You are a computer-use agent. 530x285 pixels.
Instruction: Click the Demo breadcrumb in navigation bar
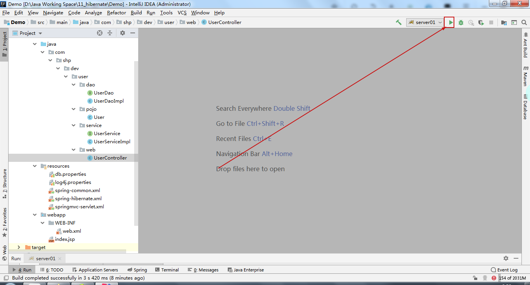[15, 22]
